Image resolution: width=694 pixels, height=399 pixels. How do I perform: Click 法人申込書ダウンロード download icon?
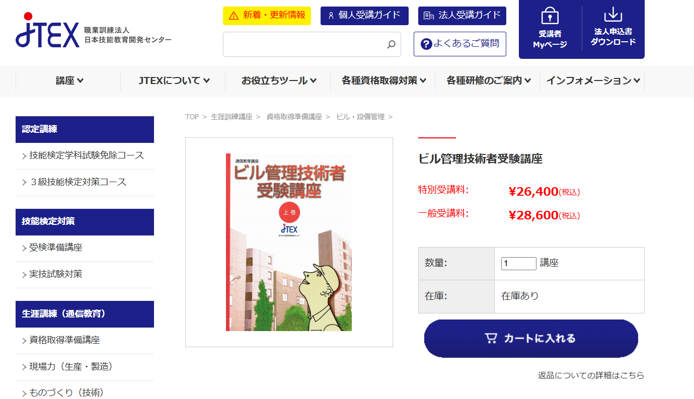[613, 15]
